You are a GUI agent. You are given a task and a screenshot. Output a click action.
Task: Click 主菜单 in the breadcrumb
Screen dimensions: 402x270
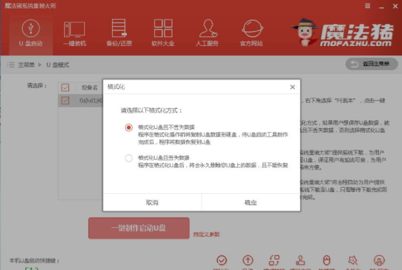point(26,65)
